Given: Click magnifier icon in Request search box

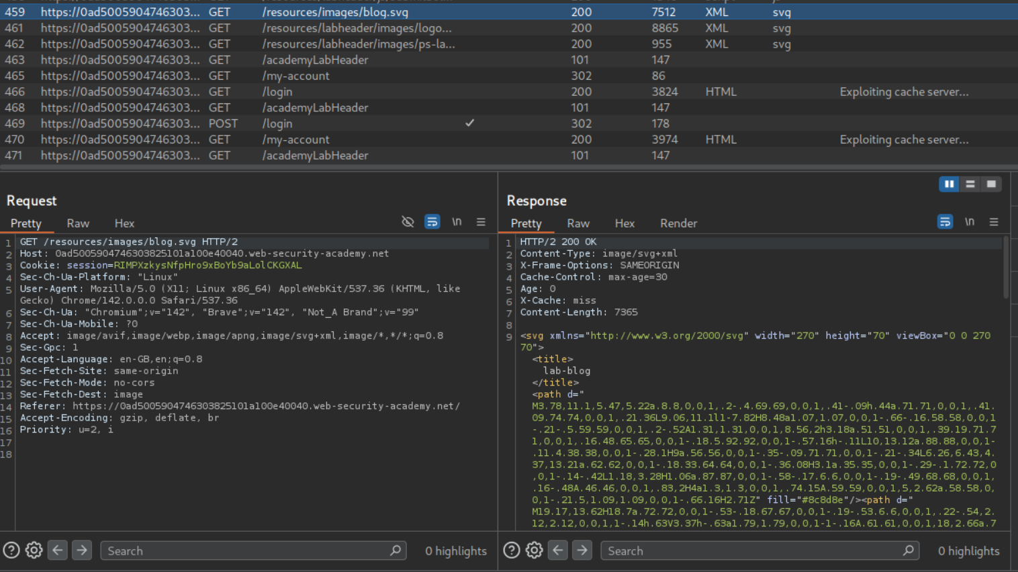Looking at the screenshot, I should pyautogui.click(x=396, y=551).
